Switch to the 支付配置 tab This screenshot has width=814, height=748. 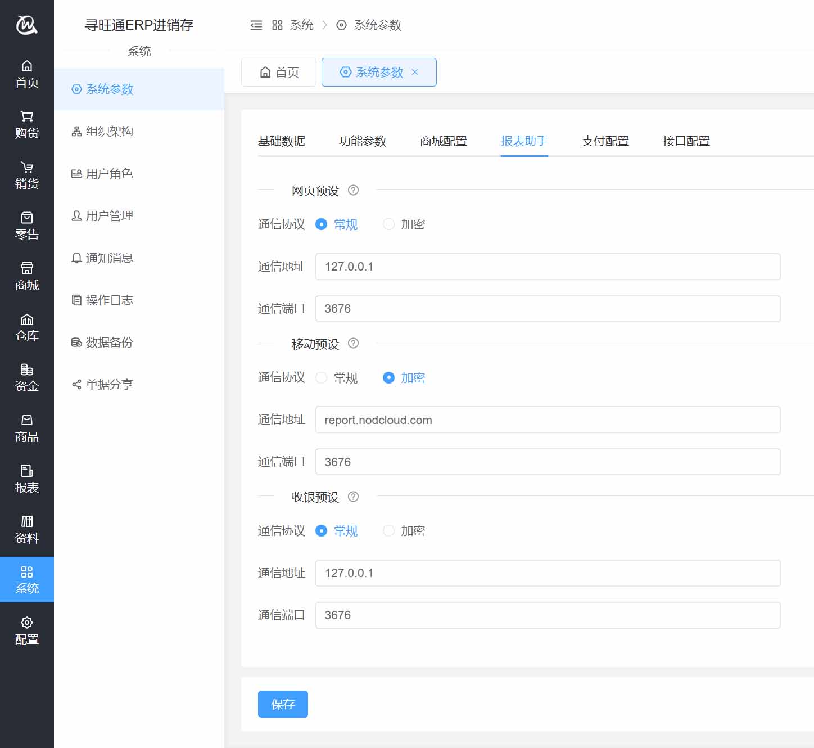605,141
